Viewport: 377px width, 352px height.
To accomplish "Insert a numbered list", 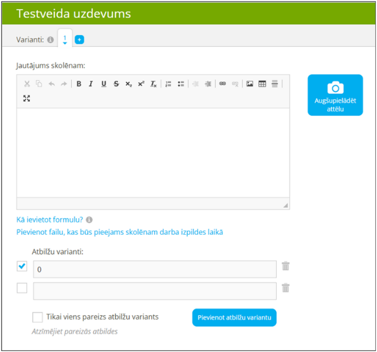I will (x=168, y=84).
